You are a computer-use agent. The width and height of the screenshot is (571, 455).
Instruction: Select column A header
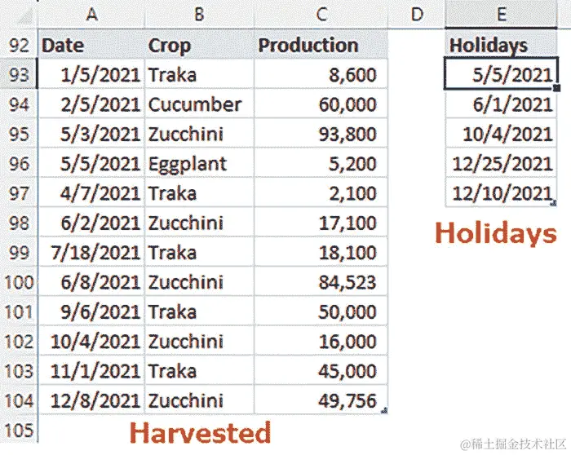tap(91, 14)
